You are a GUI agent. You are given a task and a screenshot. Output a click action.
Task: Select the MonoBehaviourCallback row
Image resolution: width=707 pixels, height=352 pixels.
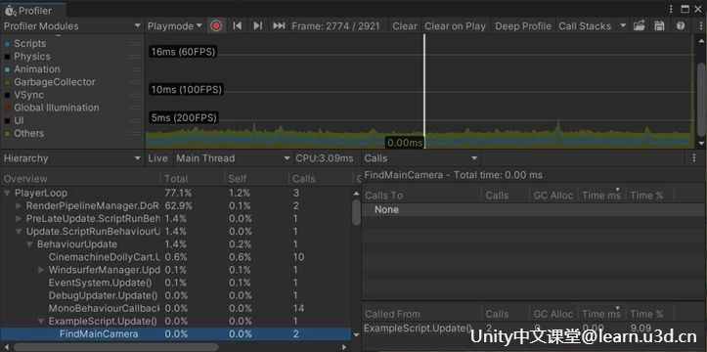pyautogui.click(x=176, y=308)
